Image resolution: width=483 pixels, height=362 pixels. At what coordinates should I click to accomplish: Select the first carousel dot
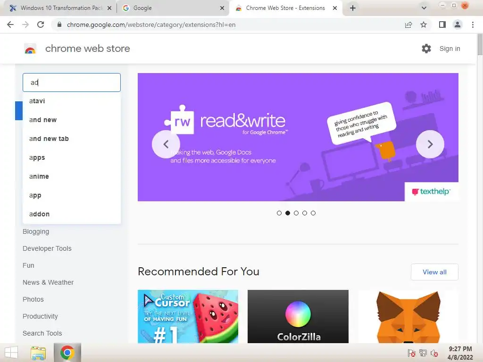279,213
